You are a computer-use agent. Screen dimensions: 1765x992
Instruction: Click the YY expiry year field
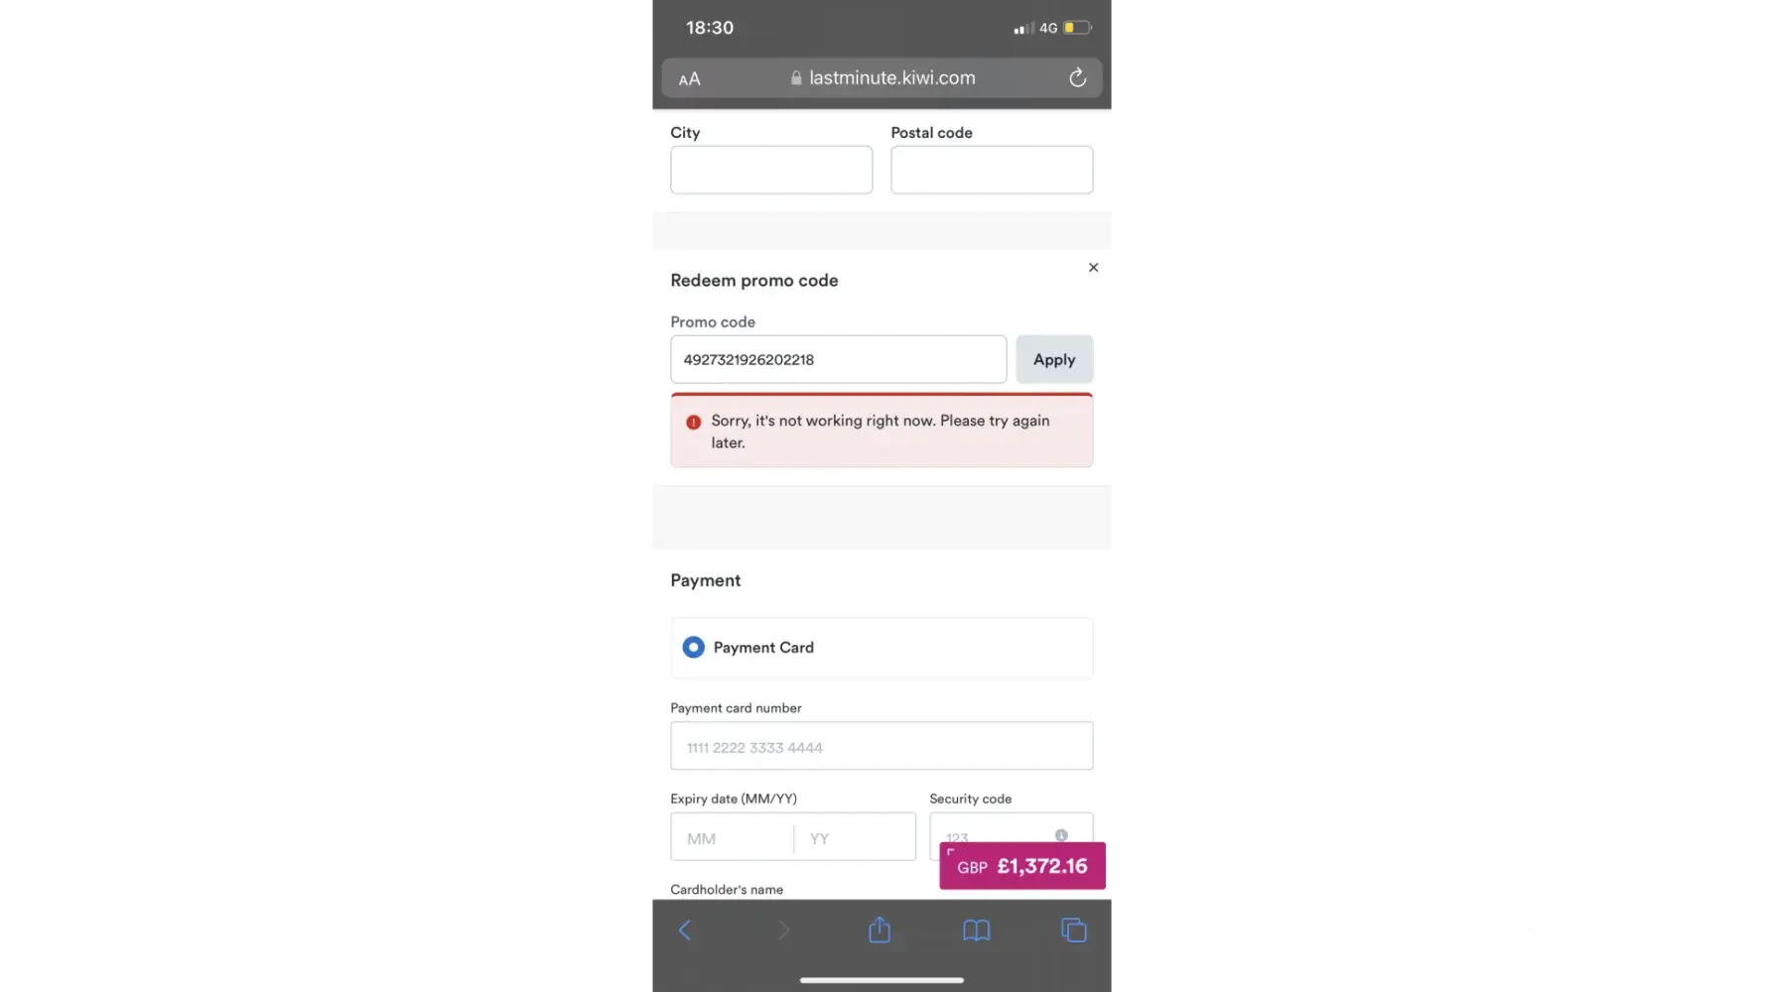click(x=855, y=837)
